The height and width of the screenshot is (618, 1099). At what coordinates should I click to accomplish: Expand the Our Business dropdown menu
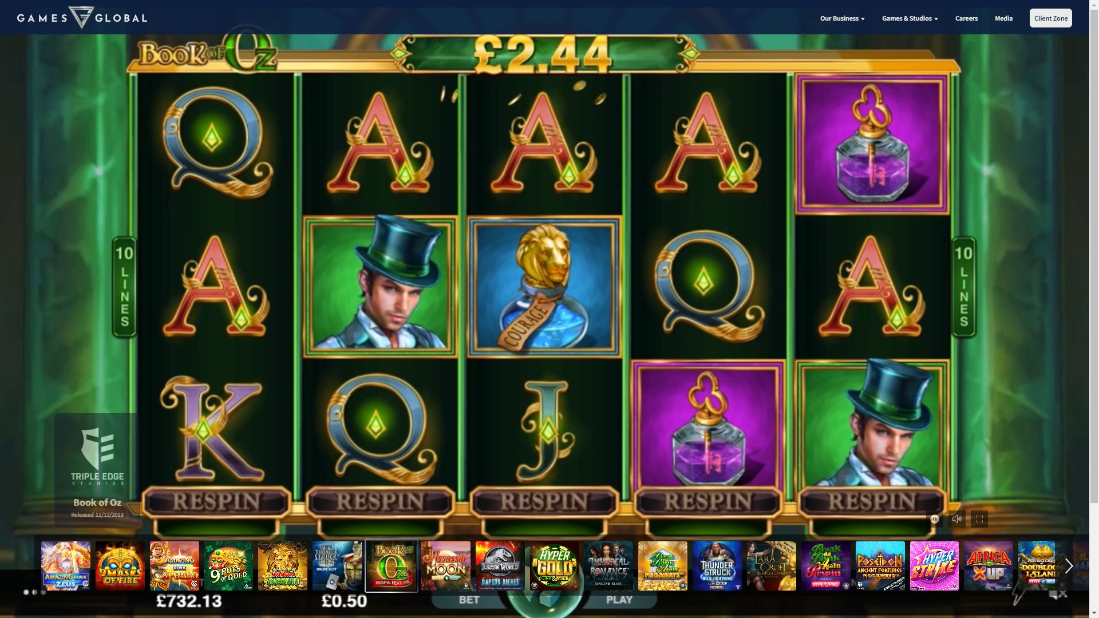point(842,18)
